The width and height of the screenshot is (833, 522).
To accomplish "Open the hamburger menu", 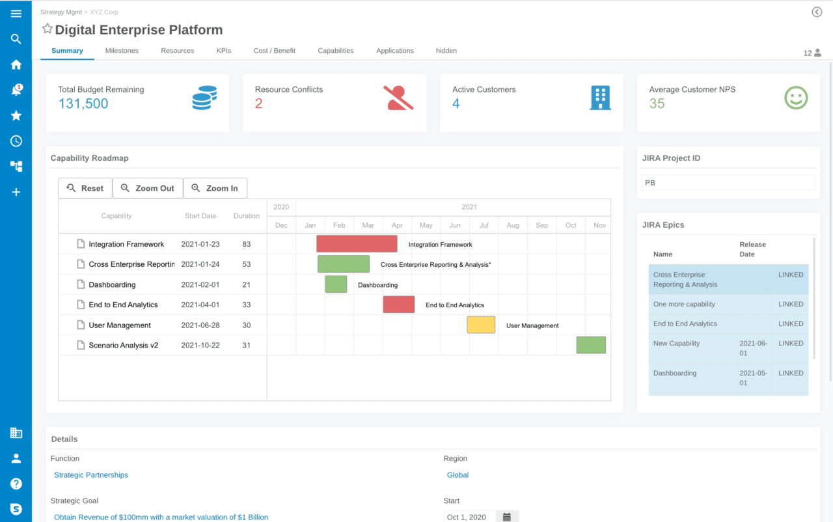I will (16, 14).
